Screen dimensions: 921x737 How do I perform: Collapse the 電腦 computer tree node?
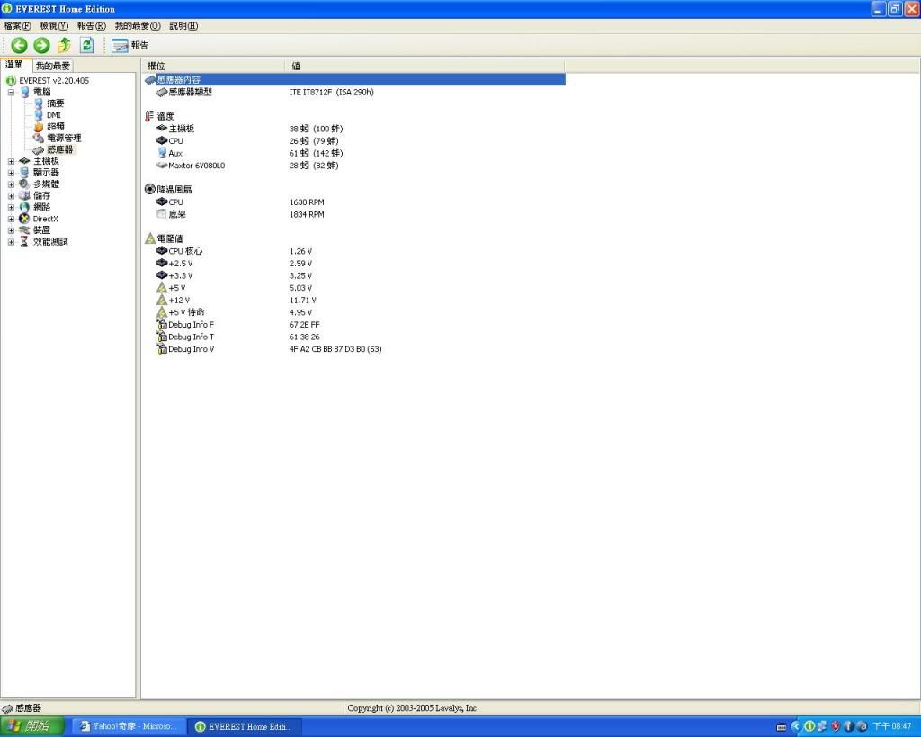(11, 92)
